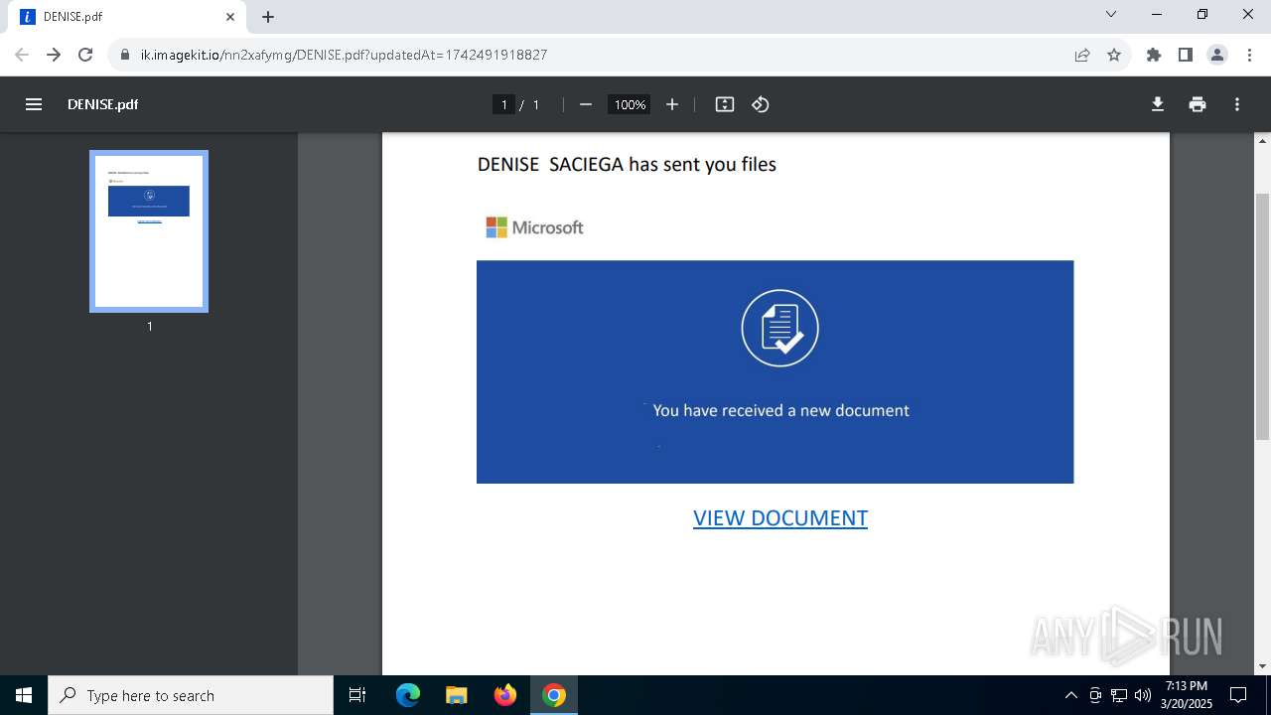
Task: Click the Microsoft logo in the document
Action: (x=534, y=227)
